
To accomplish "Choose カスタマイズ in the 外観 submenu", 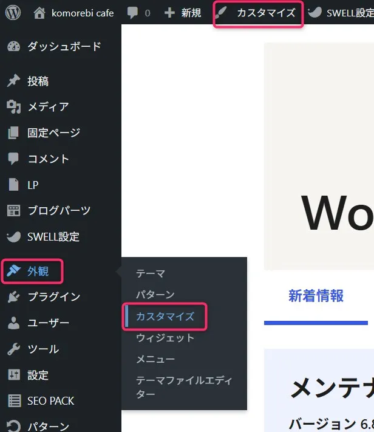I will click(165, 317).
